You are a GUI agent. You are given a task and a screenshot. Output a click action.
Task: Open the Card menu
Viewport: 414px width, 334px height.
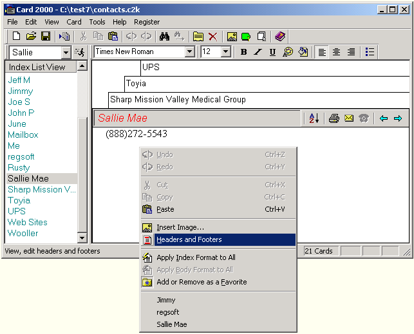click(x=74, y=22)
